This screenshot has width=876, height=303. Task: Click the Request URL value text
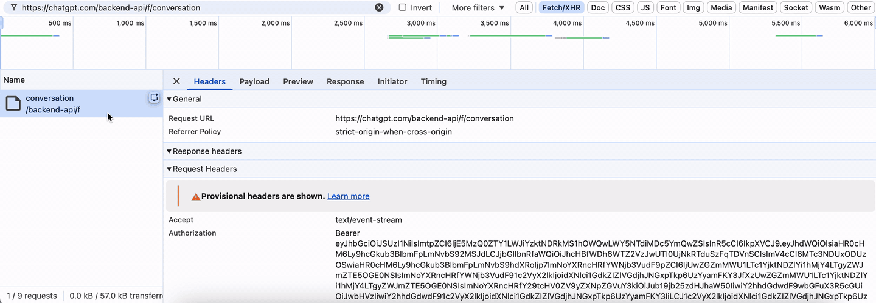pos(425,118)
